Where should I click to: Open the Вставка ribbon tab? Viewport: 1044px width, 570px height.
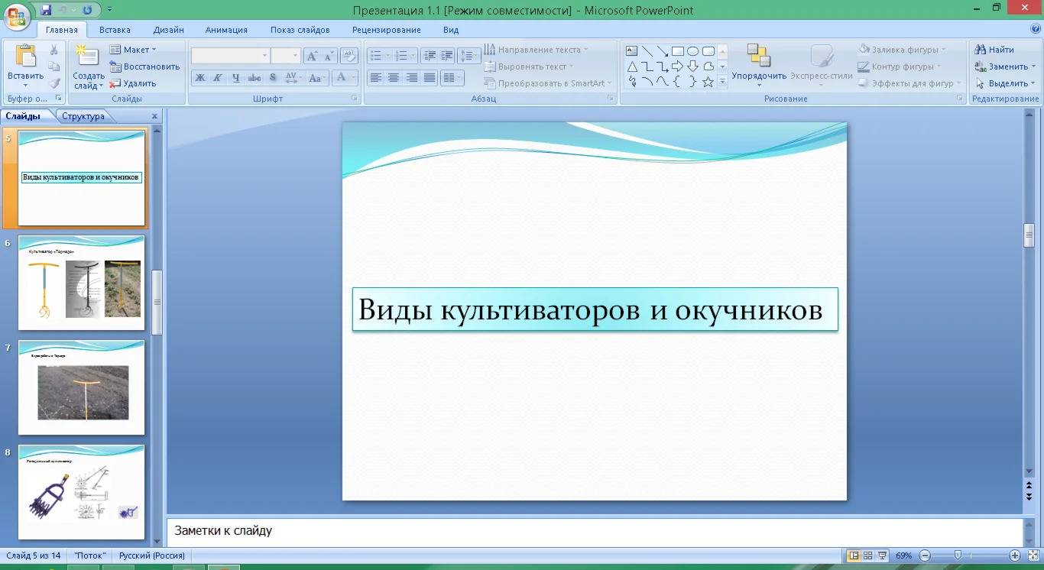pyautogui.click(x=115, y=30)
